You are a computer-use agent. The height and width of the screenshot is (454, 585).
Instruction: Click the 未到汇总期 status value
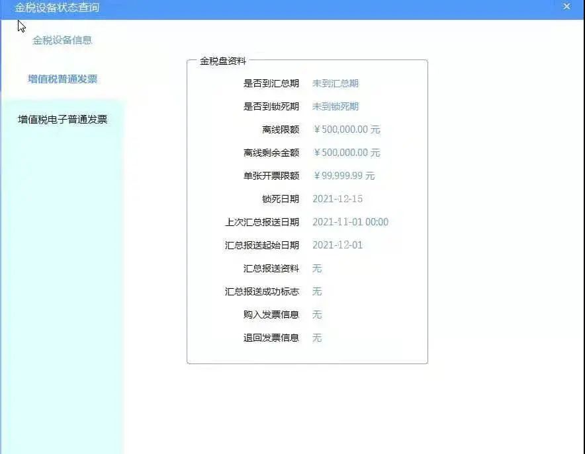[335, 84]
